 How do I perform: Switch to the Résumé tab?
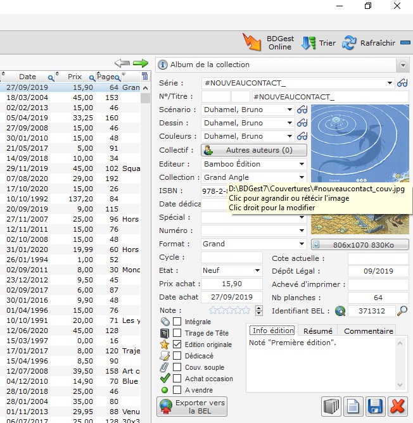point(318,331)
